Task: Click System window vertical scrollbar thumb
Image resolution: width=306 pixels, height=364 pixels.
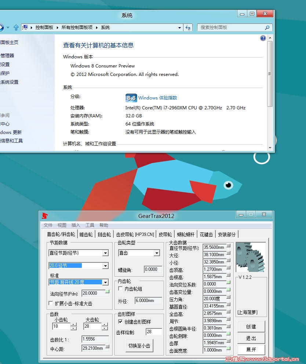Action: pyautogui.click(x=270, y=74)
